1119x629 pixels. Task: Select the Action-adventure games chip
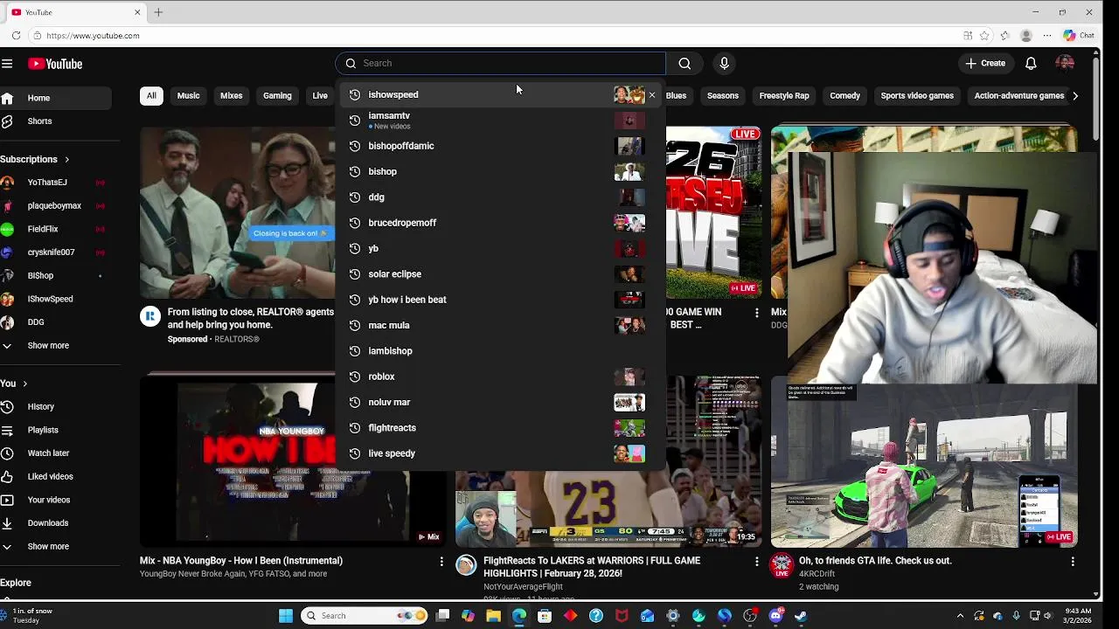click(x=1019, y=96)
